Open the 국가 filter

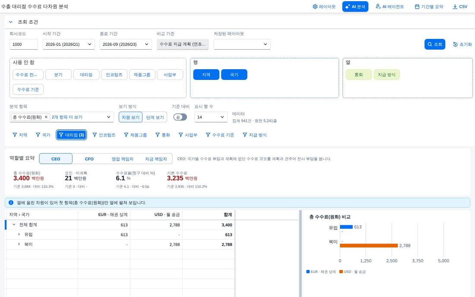click(x=43, y=135)
